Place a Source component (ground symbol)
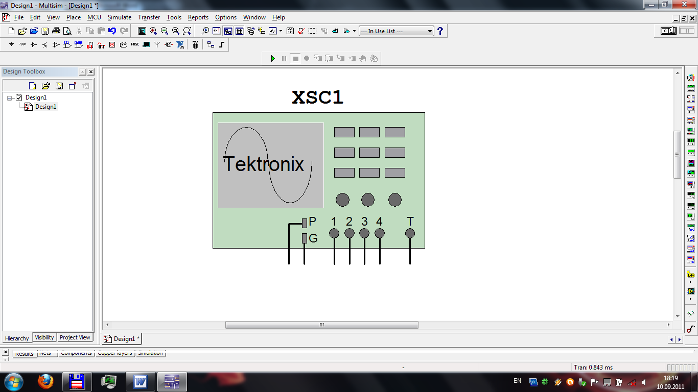Image resolution: width=698 pixels, height=392 pixels. [11, 45]
